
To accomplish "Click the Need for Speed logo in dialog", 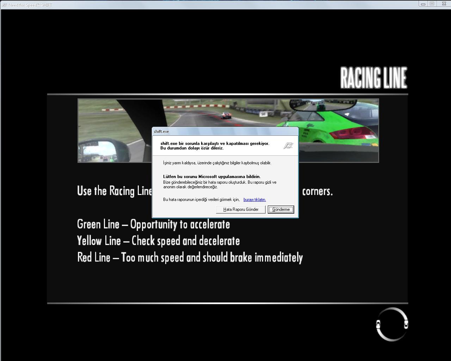I will pos(288,146).
